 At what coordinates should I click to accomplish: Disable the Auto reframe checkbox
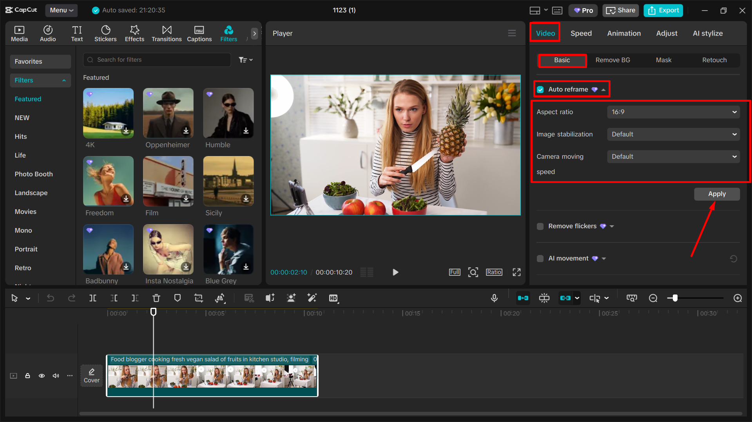coord(540,89)
